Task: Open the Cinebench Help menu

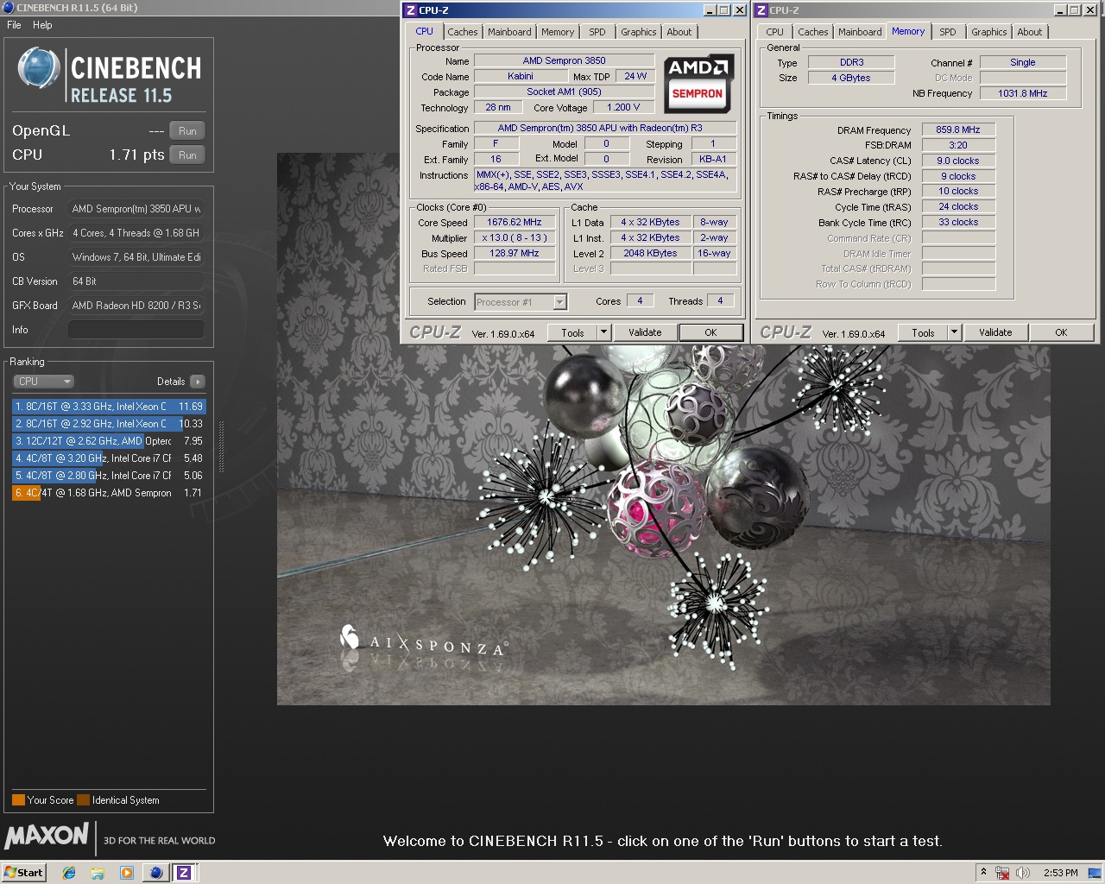Action: (42, 25)
